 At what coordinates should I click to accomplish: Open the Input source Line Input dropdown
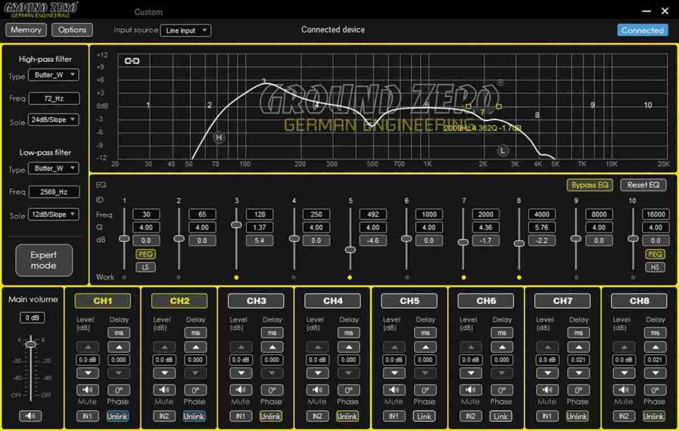pyautogui.click(x=186, y=31)
